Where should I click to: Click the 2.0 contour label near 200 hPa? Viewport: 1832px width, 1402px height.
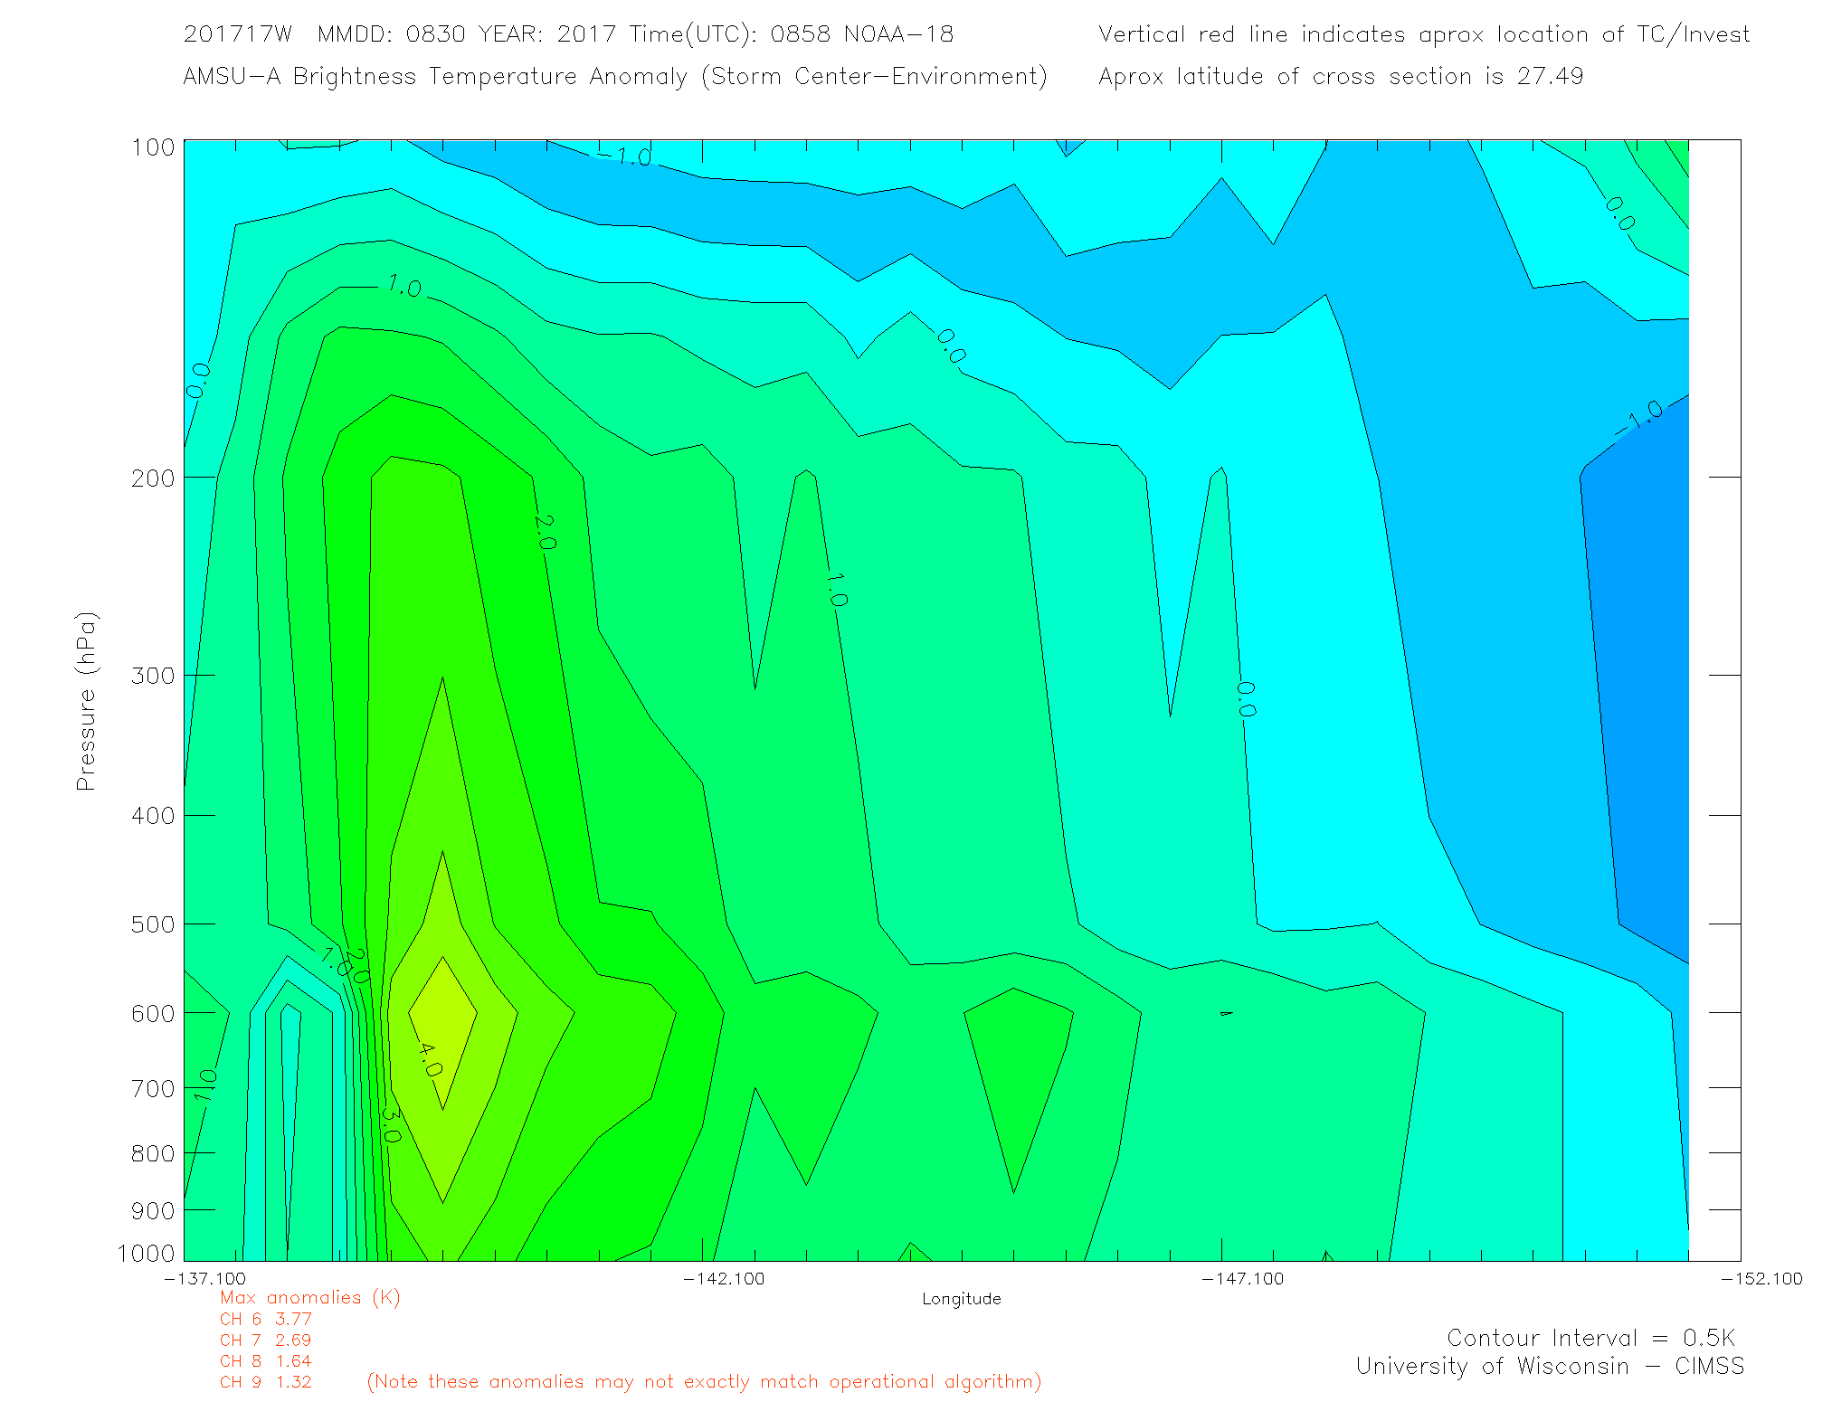[x=544, y=532]
